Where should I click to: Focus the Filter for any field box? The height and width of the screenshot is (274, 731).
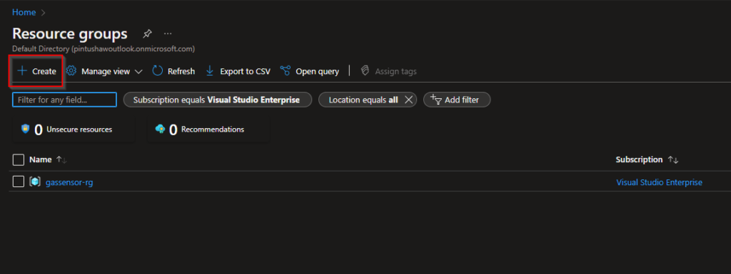tap(64, 100)
